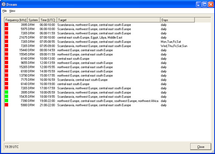Click red status square for 21675 kHz

[x=6, y=37]
